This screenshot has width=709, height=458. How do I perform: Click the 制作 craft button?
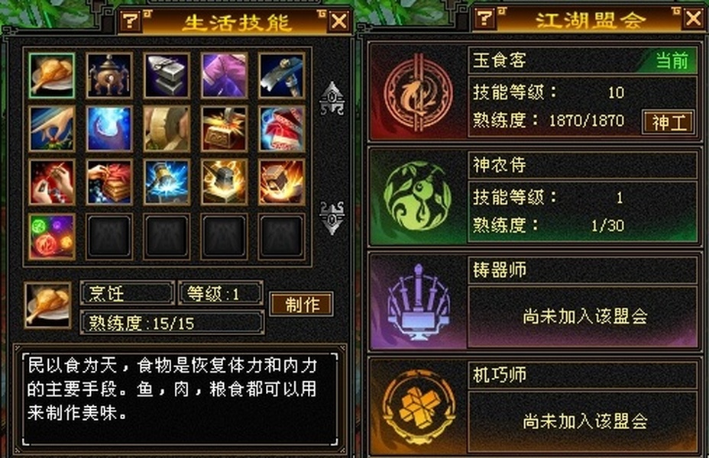(302, 304)
